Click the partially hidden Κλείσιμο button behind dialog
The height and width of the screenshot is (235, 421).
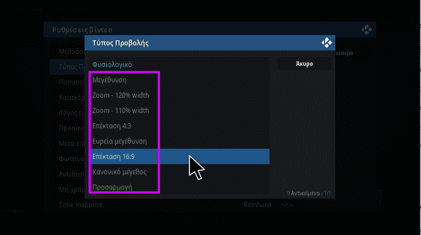344,53
